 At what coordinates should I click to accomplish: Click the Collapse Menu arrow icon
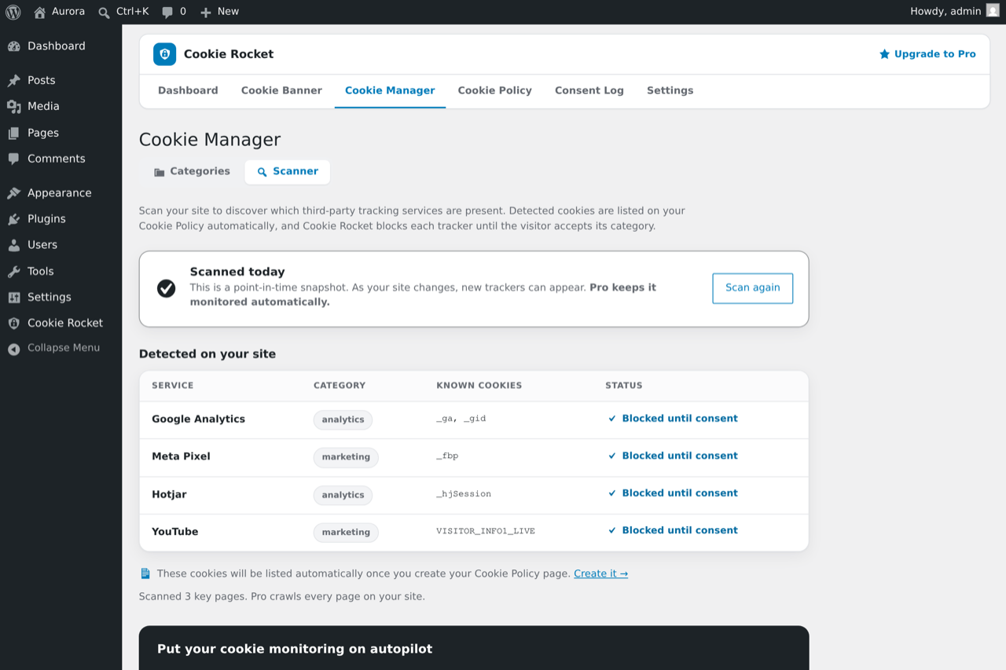coord(14,349)
